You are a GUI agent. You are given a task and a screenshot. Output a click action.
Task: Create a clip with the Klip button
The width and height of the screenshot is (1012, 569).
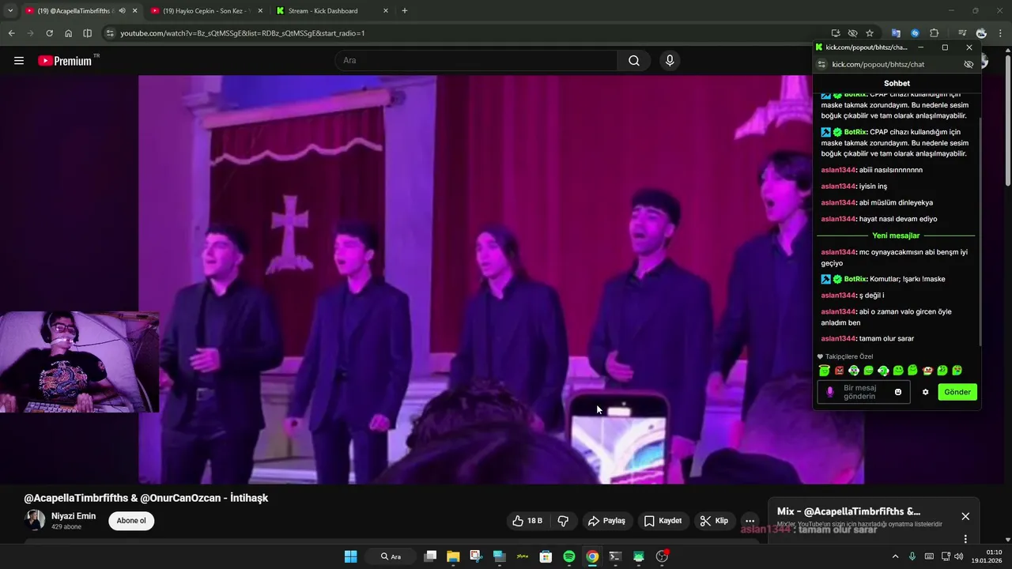coord(714,521)
